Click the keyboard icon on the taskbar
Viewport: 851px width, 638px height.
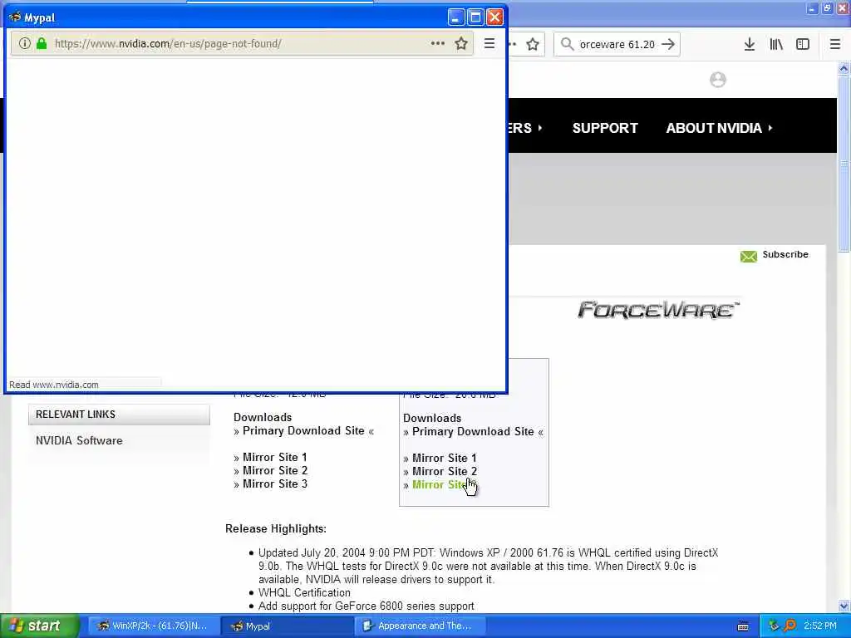point(743,626)
